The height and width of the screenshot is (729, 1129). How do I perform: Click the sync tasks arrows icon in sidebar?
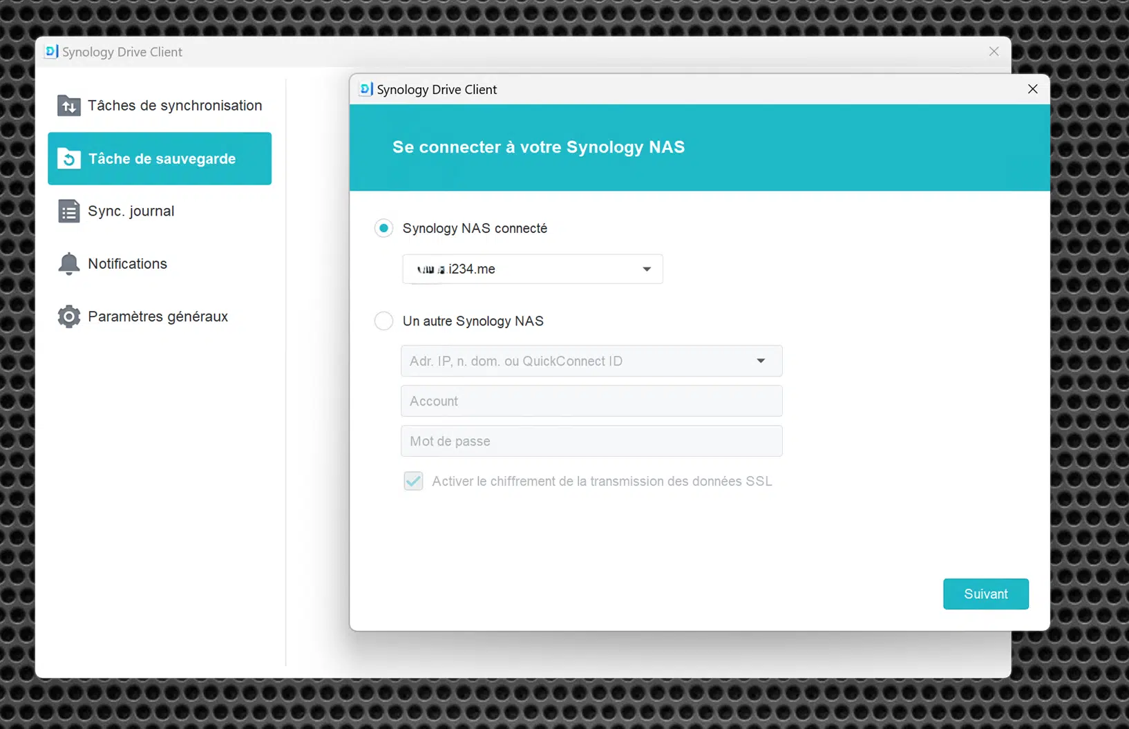pyautogui.click(x=68, y=106)
